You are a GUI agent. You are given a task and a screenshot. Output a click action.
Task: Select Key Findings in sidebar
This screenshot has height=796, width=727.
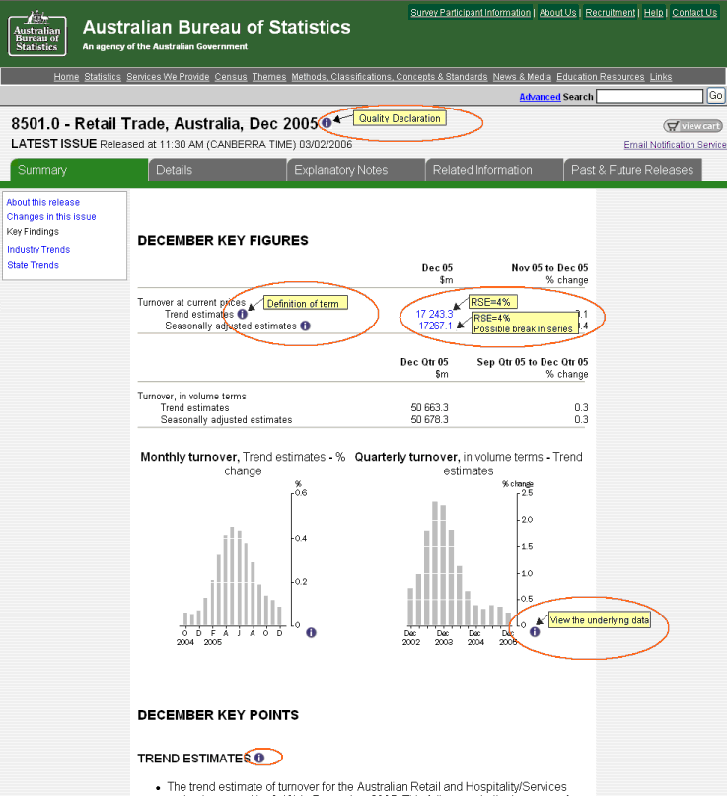pos(33,232)
